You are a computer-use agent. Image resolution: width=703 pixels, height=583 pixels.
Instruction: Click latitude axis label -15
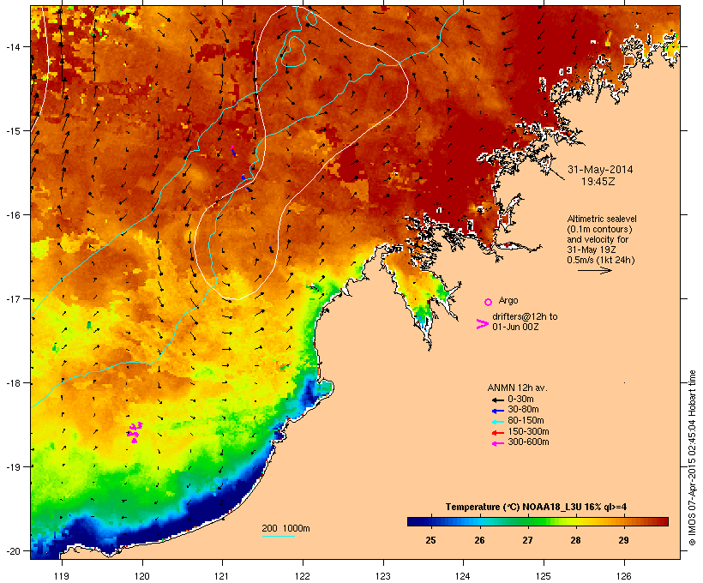click(12, 131)
